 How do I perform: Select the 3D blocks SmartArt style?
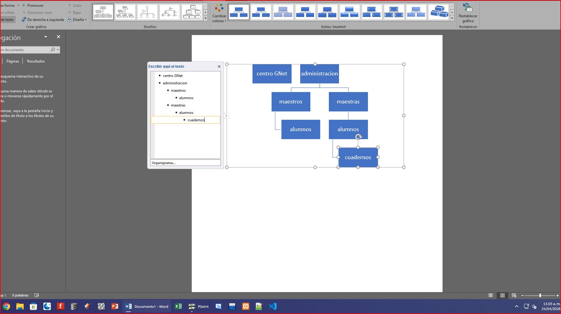[x=439, y=12]
